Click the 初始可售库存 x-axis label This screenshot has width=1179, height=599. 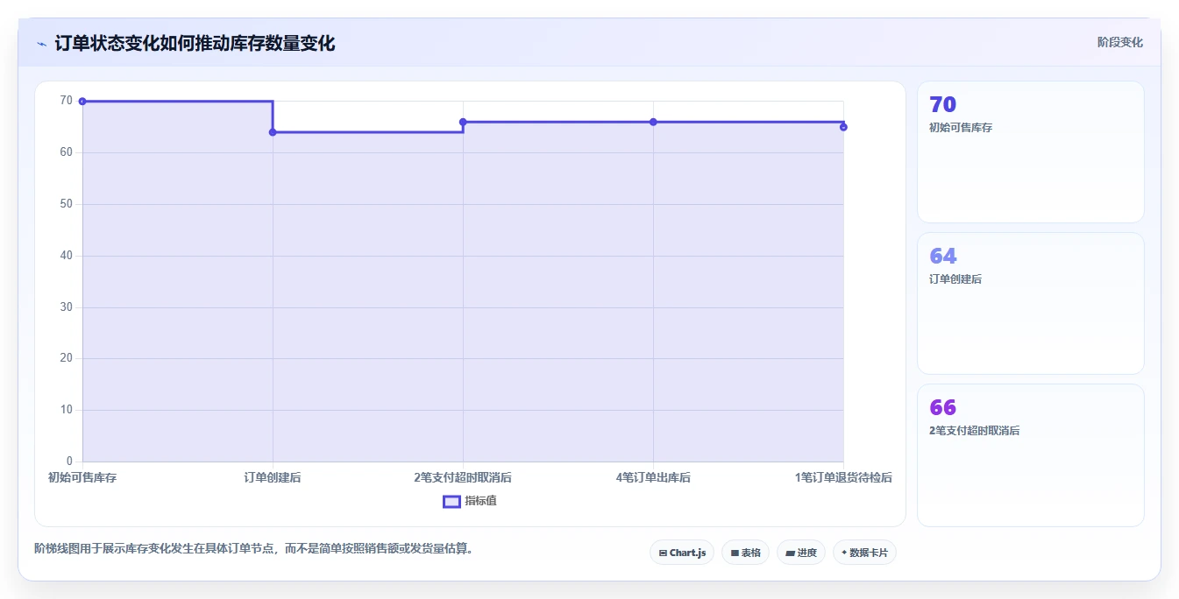click(82, 477)
